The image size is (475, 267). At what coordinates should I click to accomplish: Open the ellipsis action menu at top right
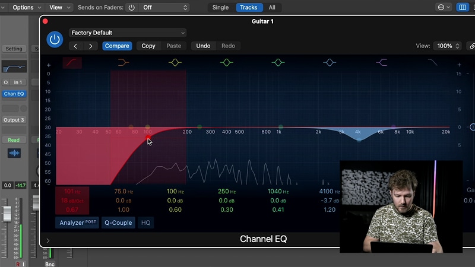(444, 8)
